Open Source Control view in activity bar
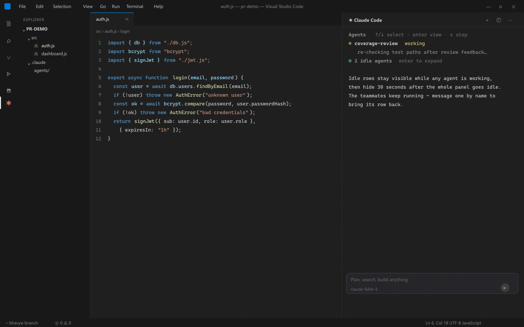 coord(9,58)
